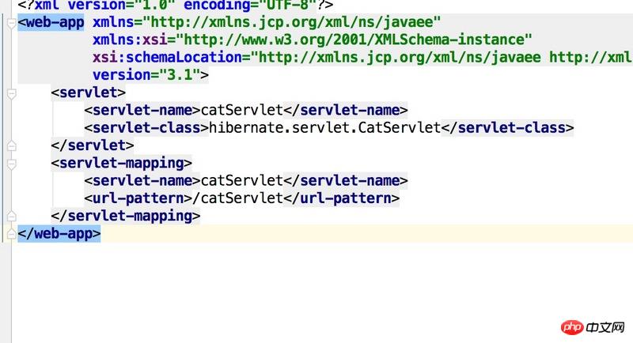
Task: Click the xmlns:xsi attribute name
Action: tap(130, 40)
